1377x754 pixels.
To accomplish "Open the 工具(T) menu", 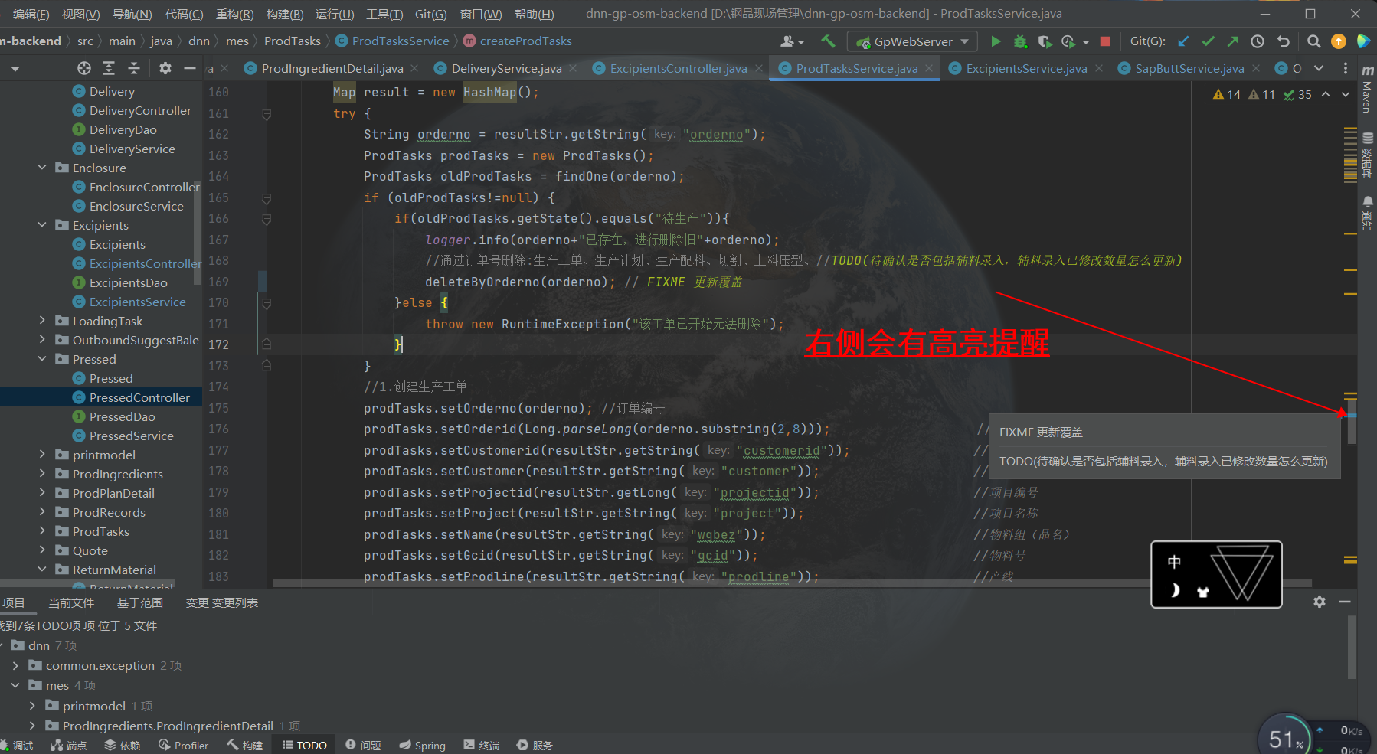I will 384,14.
